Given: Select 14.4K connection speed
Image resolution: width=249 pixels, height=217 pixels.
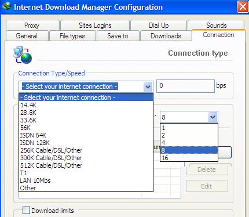Looking at the screenshot, I should pyautogui.click(x=86, y=105).
